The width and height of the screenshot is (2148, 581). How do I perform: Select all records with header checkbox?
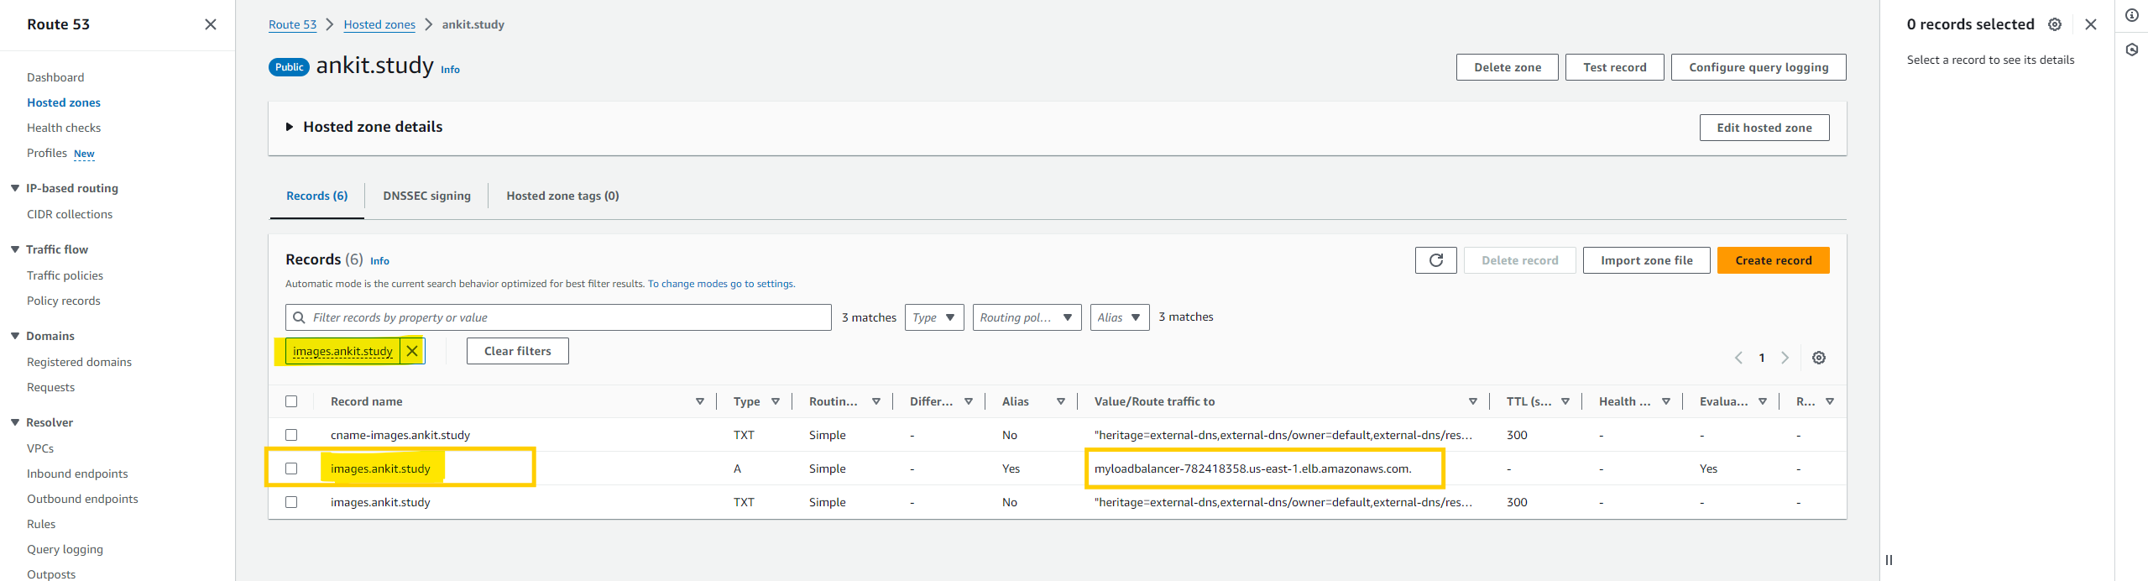[291, 401]
